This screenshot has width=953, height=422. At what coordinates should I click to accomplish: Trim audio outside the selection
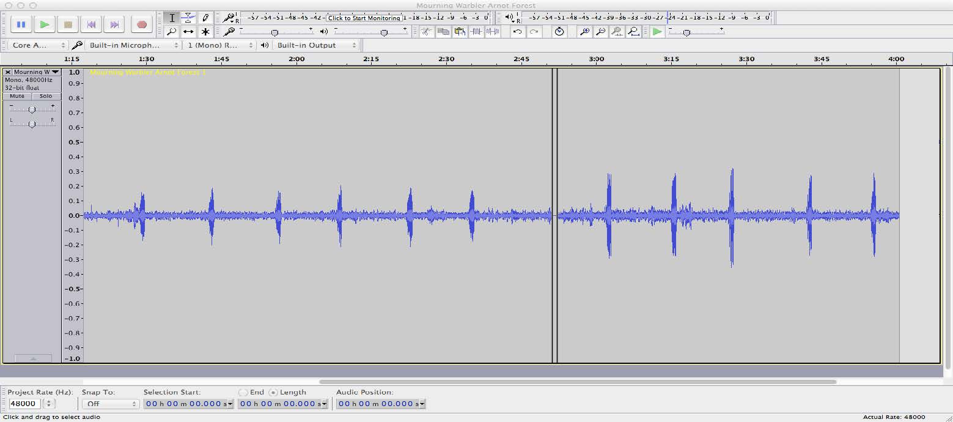(476, 31)
